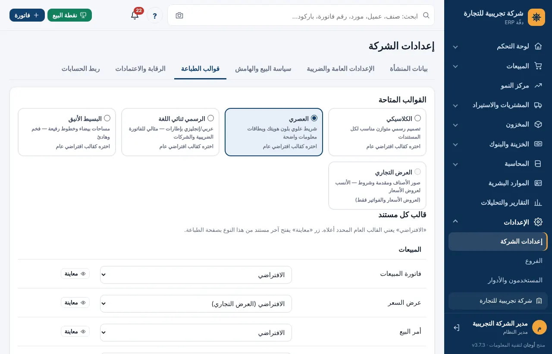Click the box icon for المخزون
Screen dimensions: 552x354
coord(538,124)
